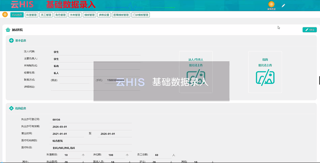Select the 机构信息 tab
320x163 pixels.
(17, 15)
